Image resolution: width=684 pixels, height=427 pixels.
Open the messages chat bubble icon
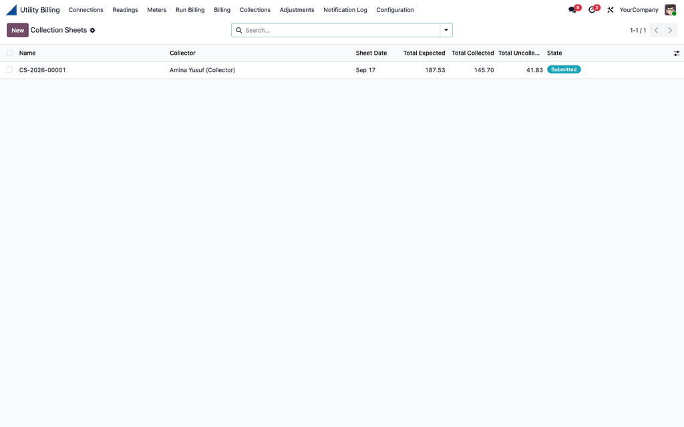coord(572,9)
